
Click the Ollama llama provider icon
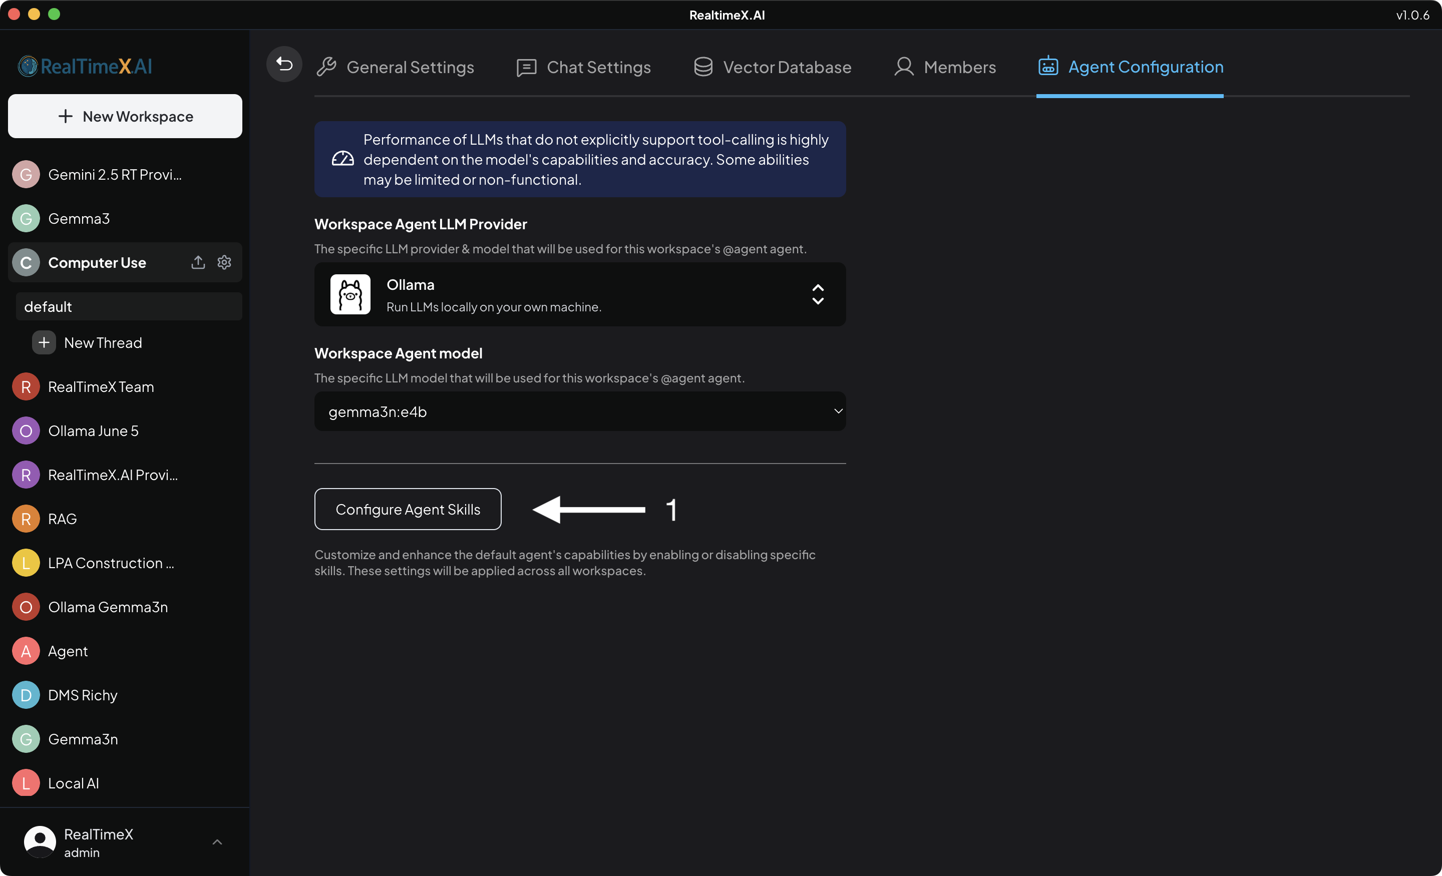pos(350,294)
